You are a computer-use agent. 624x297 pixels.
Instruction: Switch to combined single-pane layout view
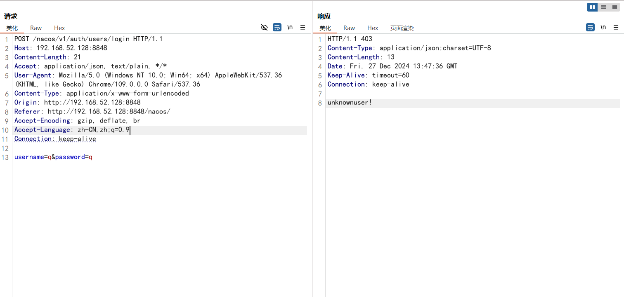point(615,7)
